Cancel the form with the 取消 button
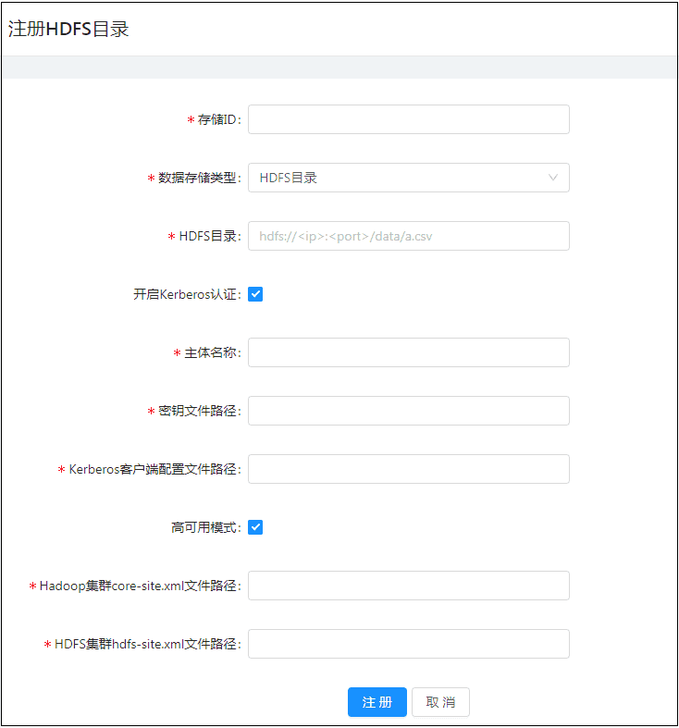The image size is (679, 728). click(x=440, y=702)
